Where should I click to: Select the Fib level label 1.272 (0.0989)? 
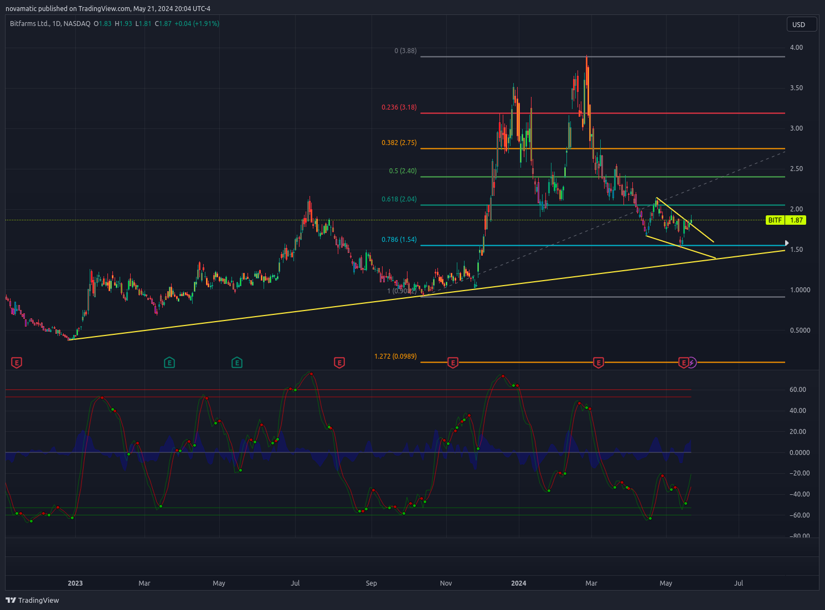tap(395, 356)
